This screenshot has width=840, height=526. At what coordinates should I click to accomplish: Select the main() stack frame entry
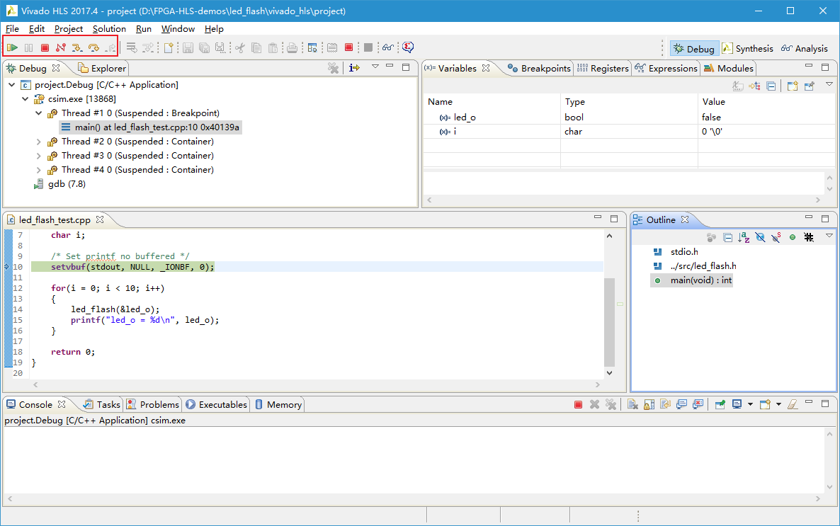coord(157,127)
